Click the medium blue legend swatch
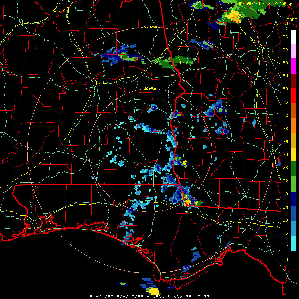This screenshot has height=299, width=299. click(293, 214)
